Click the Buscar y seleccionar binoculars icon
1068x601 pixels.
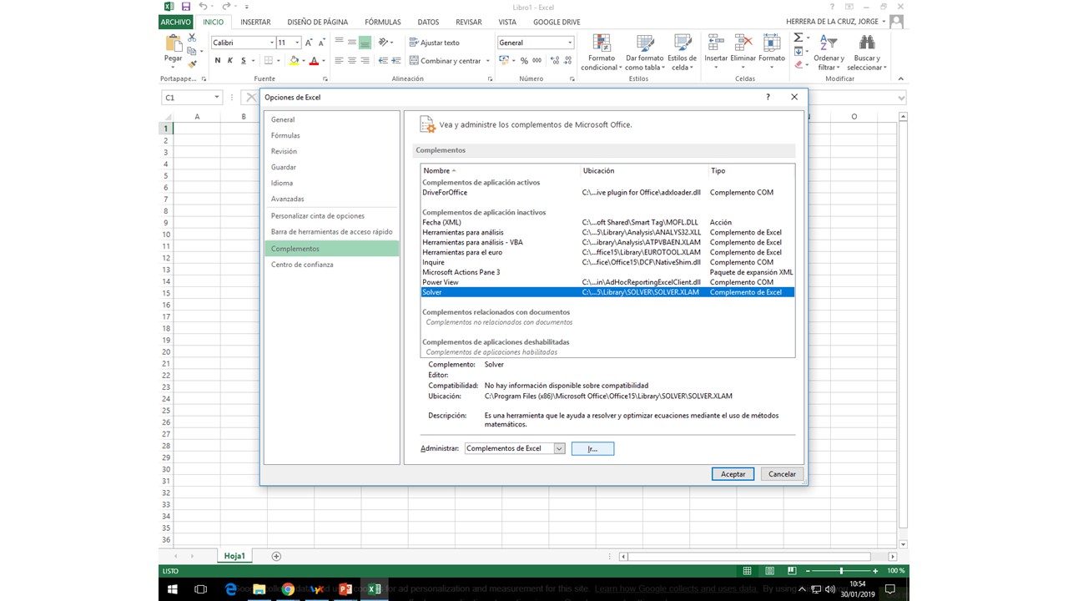click(x=868, y=43)
